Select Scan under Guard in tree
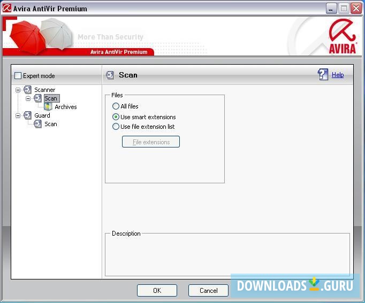 [51, 124]
